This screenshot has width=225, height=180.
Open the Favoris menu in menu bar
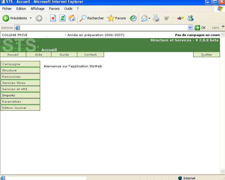pos(54,9)
